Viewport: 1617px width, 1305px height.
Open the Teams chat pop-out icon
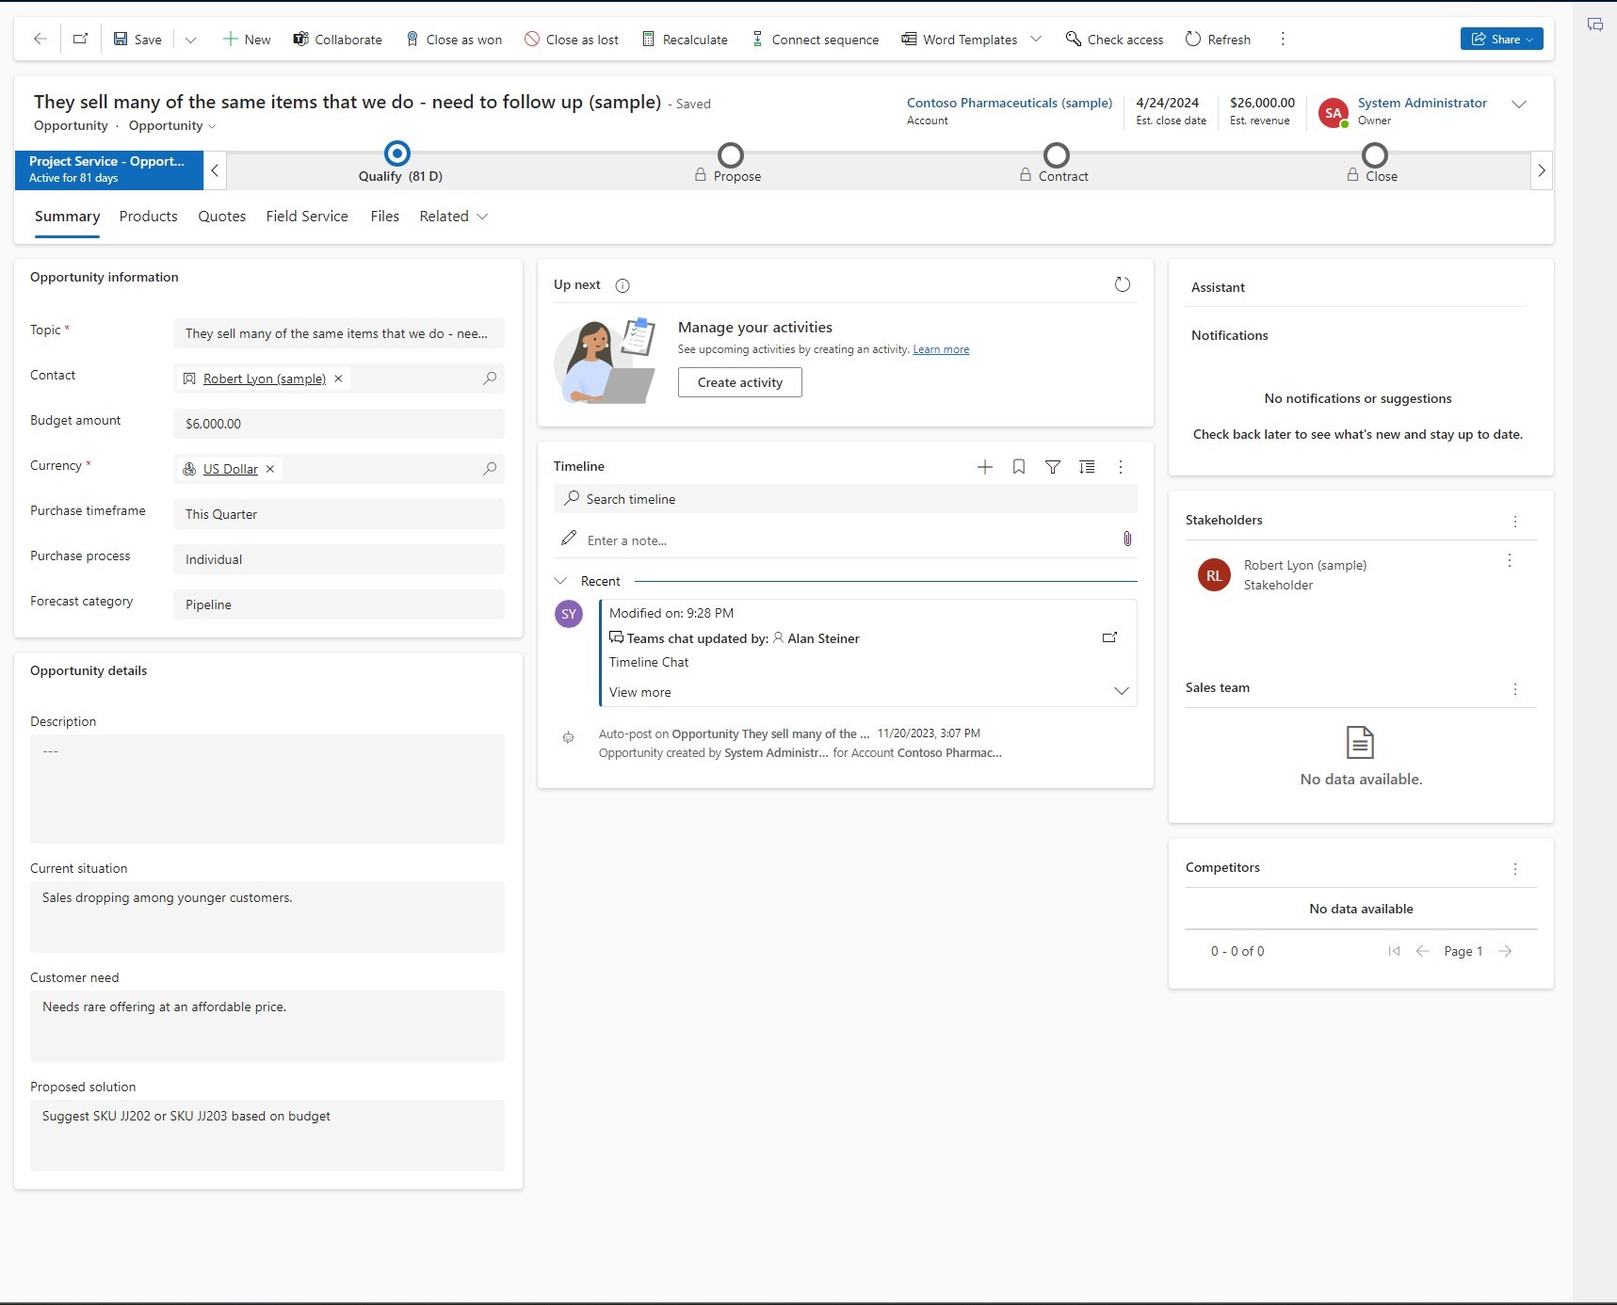[1109, 637]
